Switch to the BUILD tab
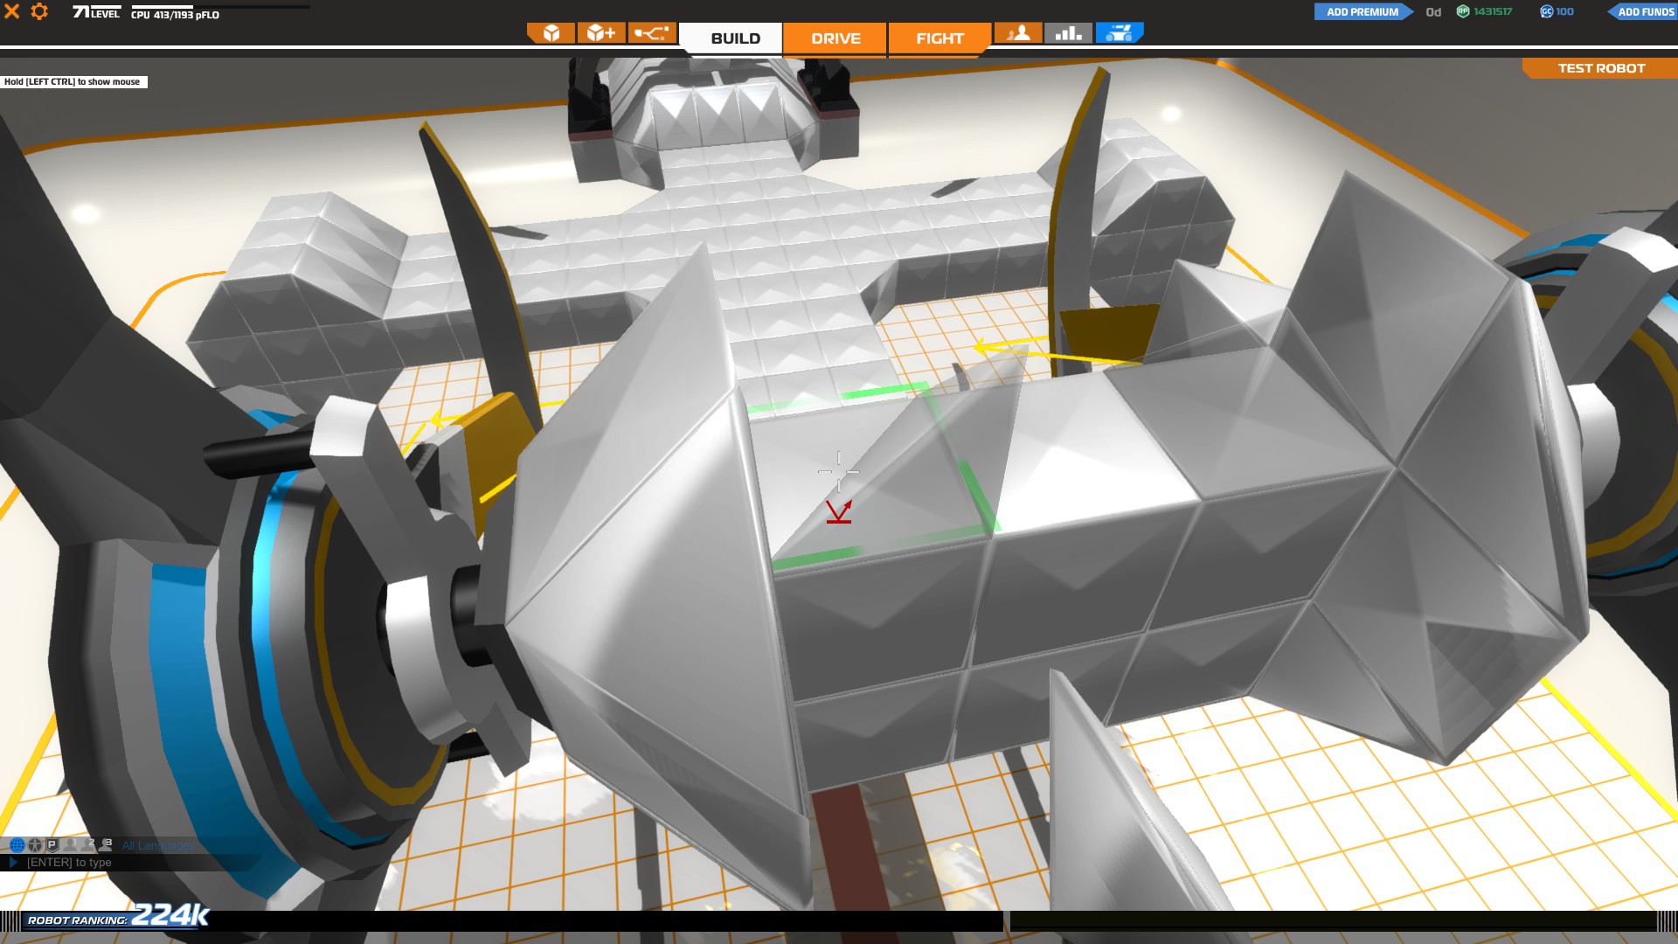The height and width of the screenshot is (944, 1678). [x=735, y=38]
